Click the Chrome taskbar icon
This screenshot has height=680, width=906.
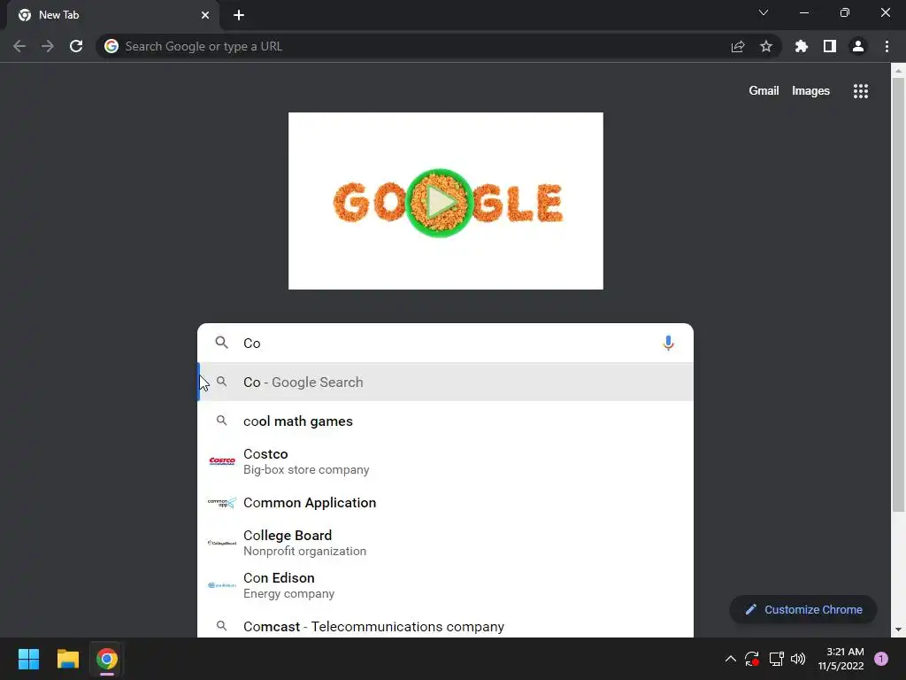pos(107,659)
